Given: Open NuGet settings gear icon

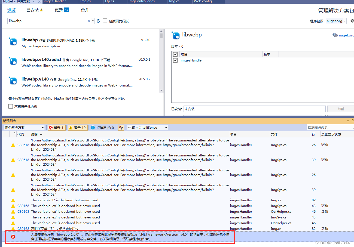Looking at the screenshot, I should pyautogui.click(x=352, y=21).
